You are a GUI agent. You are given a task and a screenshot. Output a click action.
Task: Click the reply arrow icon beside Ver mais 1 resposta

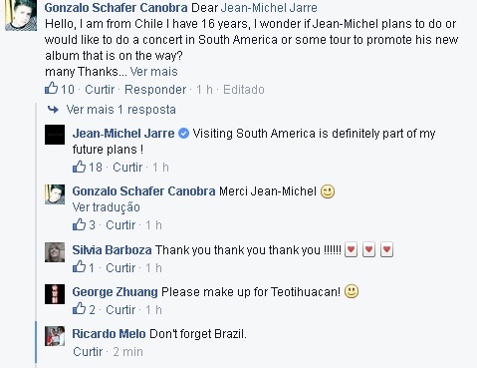(x=53, y=110)
